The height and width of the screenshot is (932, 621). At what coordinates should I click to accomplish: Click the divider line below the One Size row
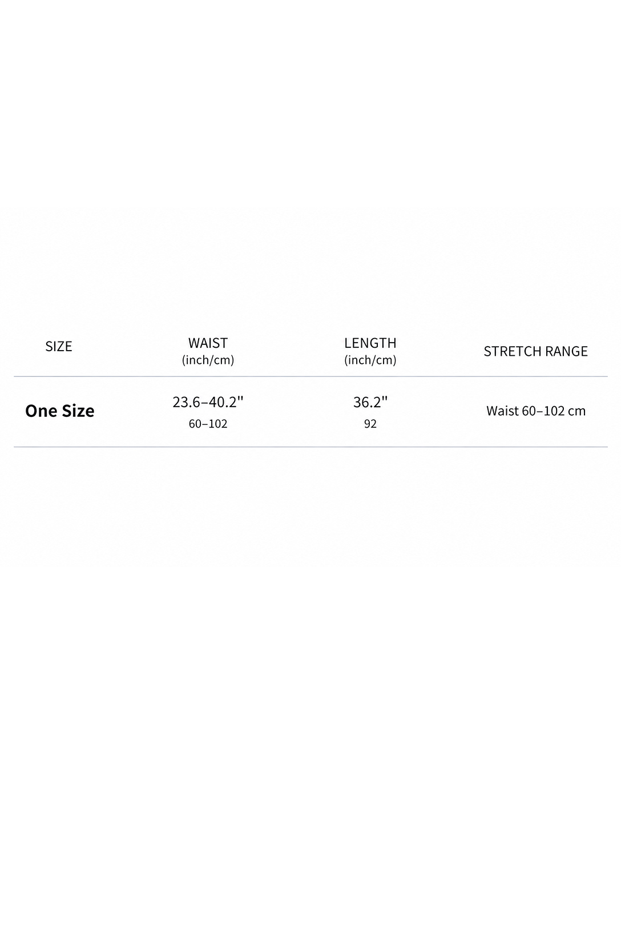(310, 447)
